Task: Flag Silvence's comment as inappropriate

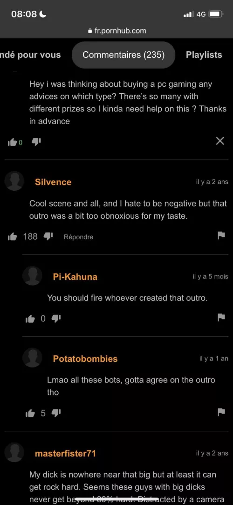Action: click(x=221, y=236)
